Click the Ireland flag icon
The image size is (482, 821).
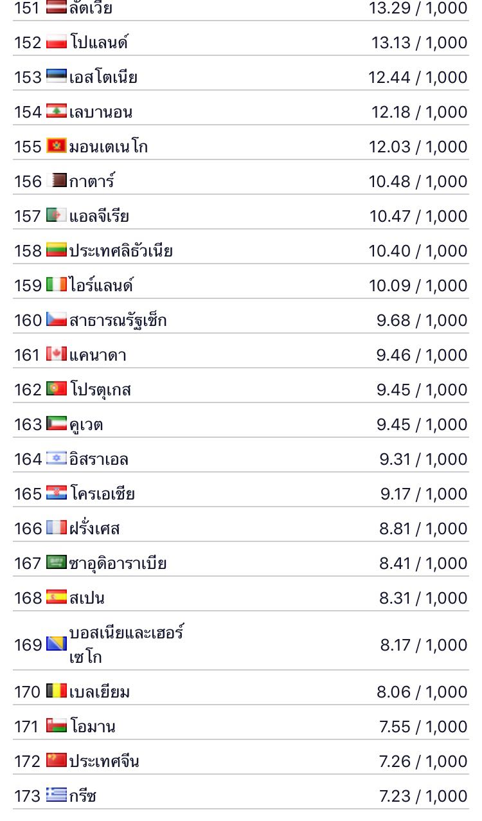coord(57,285)
